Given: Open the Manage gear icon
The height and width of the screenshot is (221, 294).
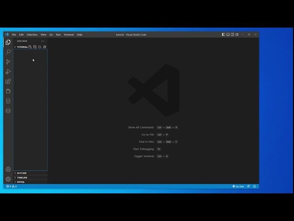Looking at the screenshot, I should pos(8,179).
